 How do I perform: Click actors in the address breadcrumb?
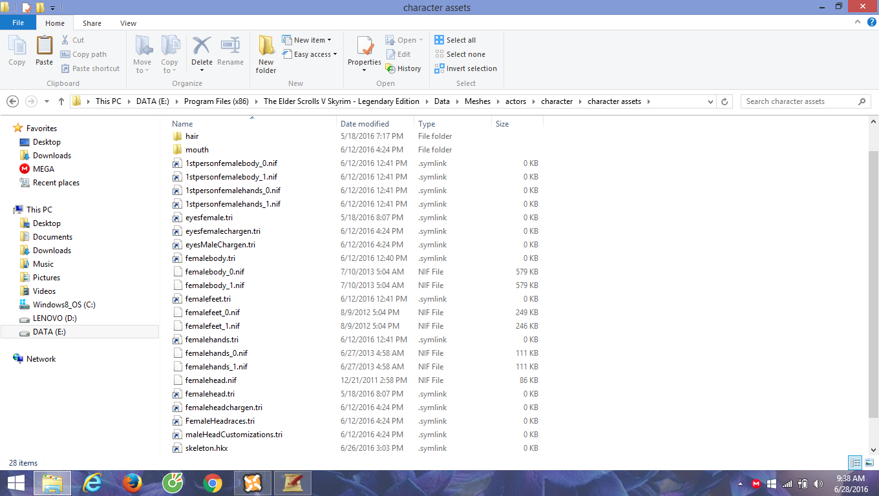pyautogui.click(x=516, y=101)
